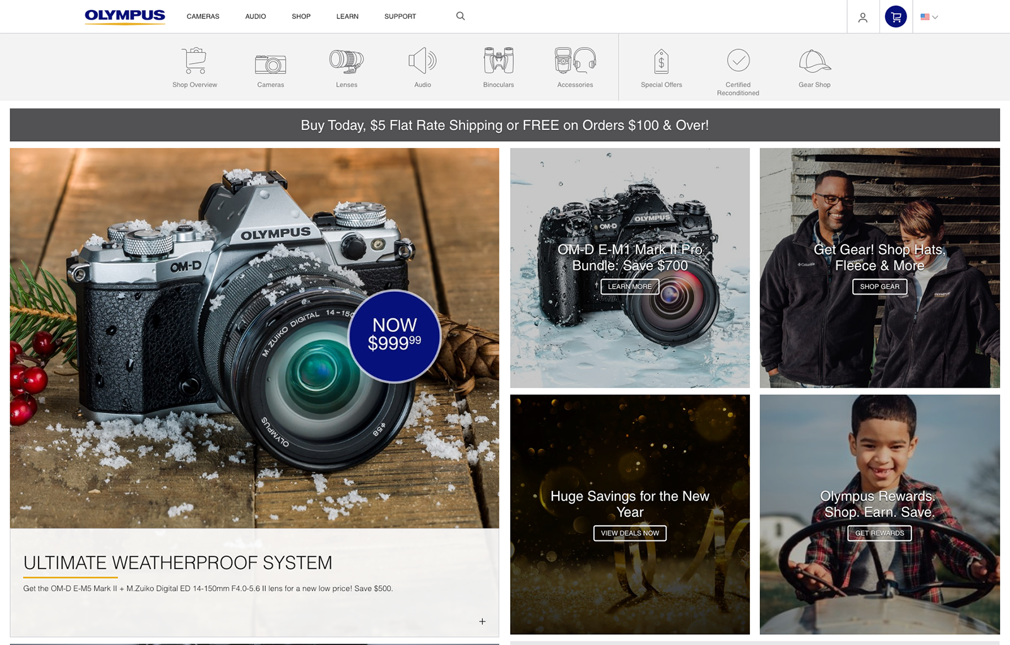Click the NOW $999.99 price badge

click(x=395, y=336)
